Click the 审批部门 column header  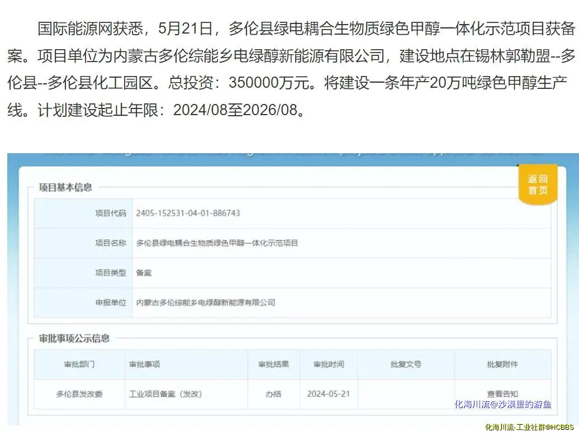coord(79,364)
